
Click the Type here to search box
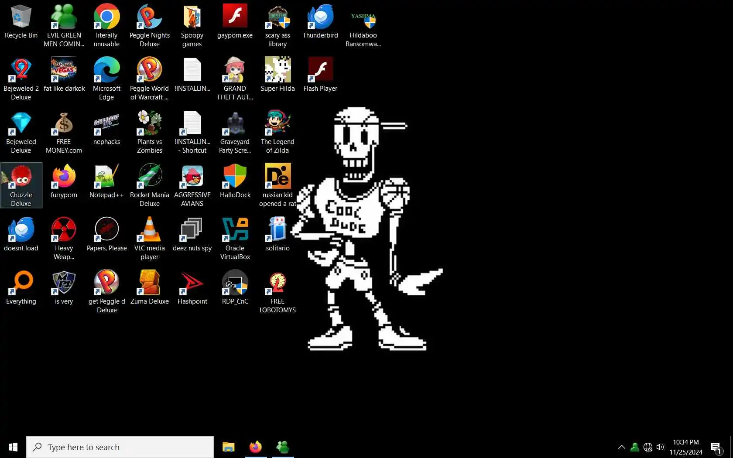(x=120, y=447)
